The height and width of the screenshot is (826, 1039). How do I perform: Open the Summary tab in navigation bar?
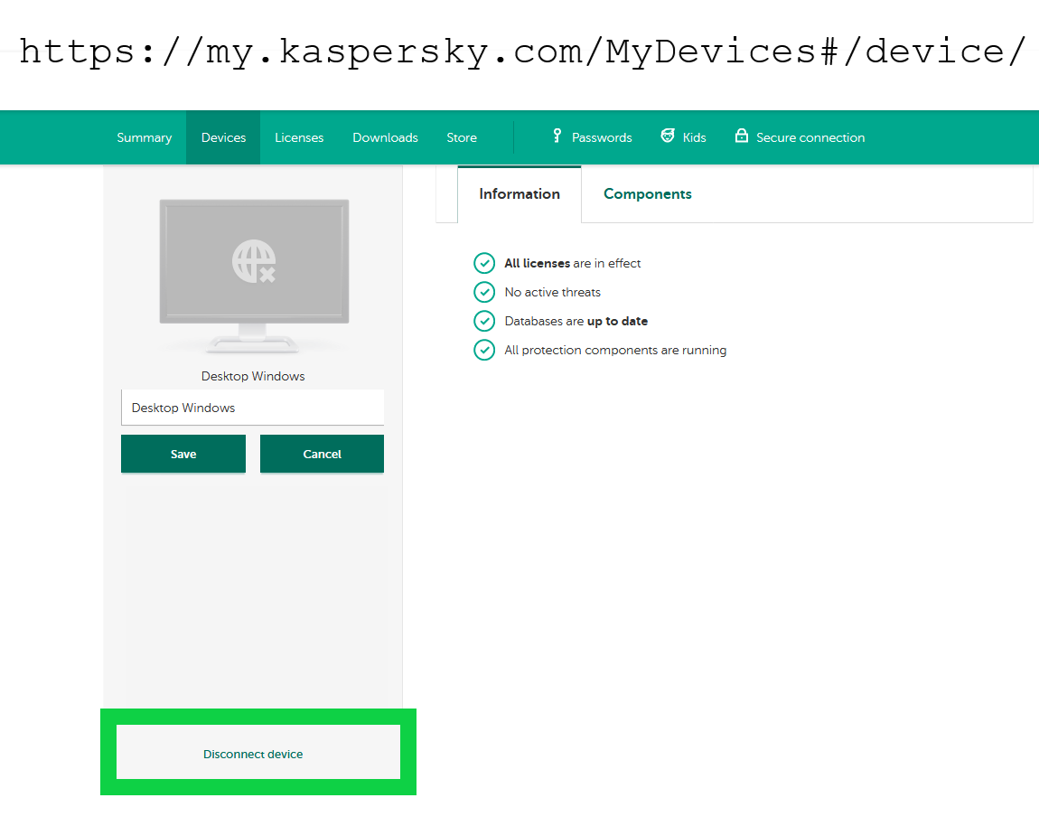pyautogui.click(x=144, y=137)
